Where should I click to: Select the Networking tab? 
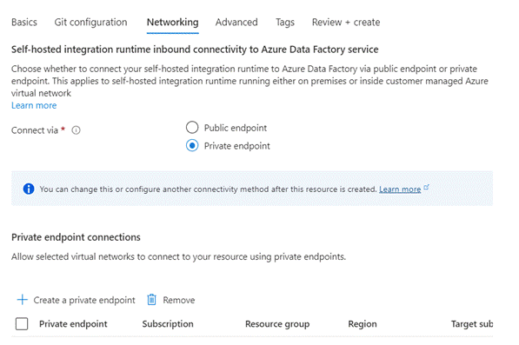point(172,23)
